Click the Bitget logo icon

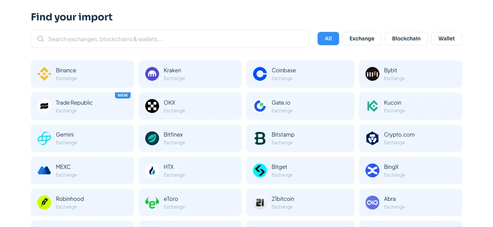260,170
